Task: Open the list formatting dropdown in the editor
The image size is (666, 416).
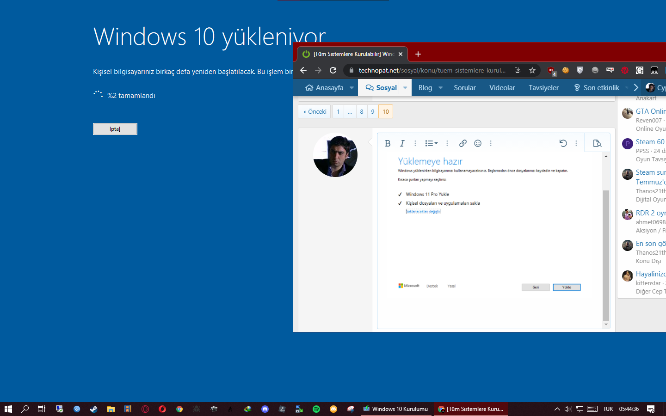Action: 431,143
